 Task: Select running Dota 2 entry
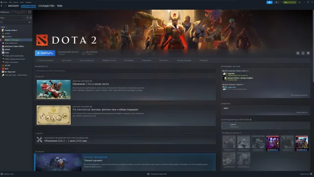[x=16, y=40]
